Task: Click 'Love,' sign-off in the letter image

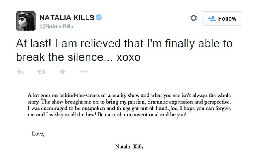Action: point(38,134)
